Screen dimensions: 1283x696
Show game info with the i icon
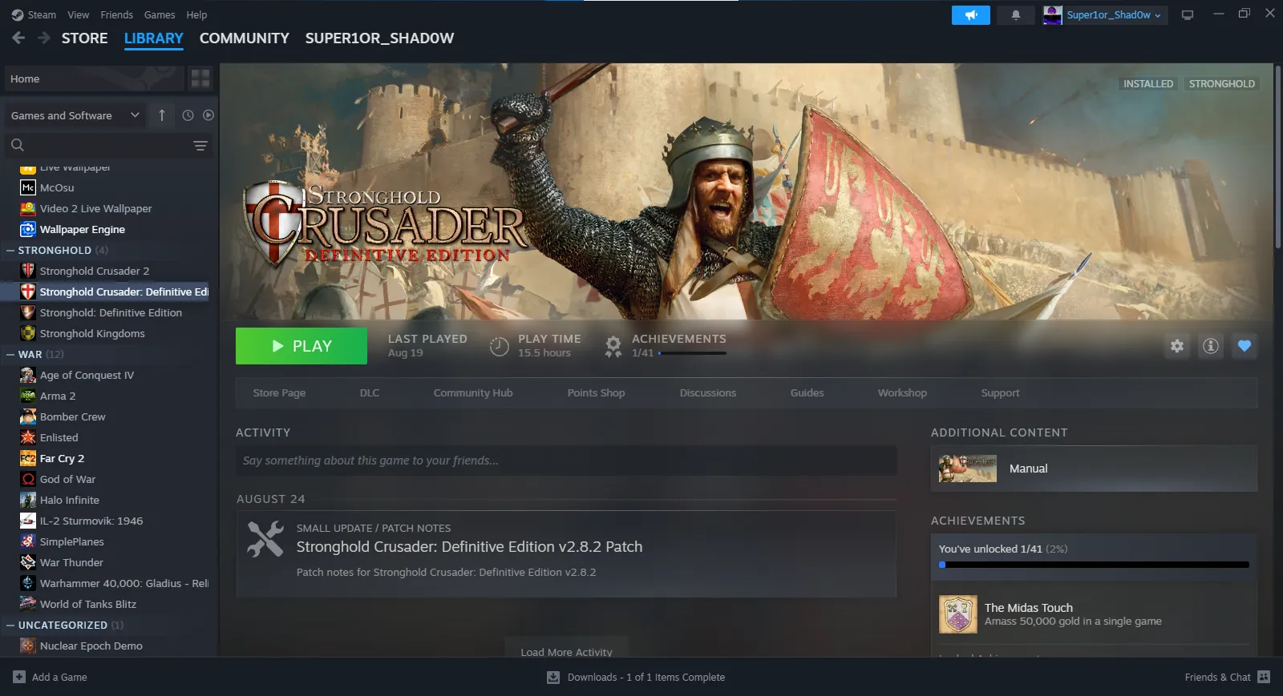pyautogui.click(x=1211, y=346)
